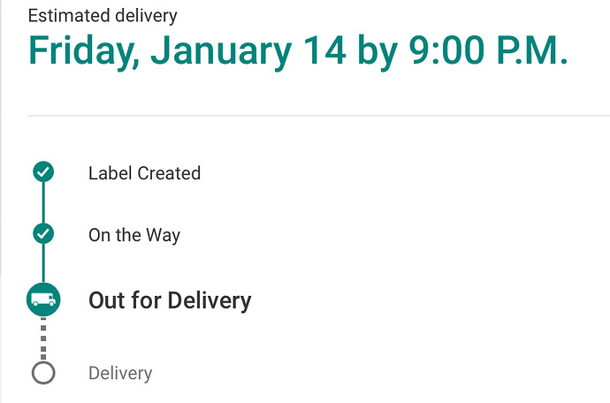Click the word Created in first step
610x403 pixels.
coord(169,173)
